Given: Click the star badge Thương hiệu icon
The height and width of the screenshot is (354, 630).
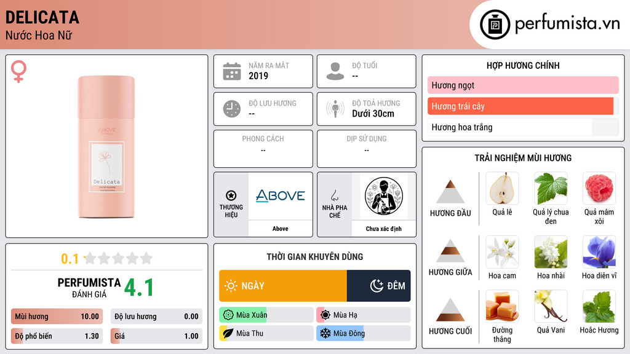Looking at the screenshot, I should click(x=231, y=195).
